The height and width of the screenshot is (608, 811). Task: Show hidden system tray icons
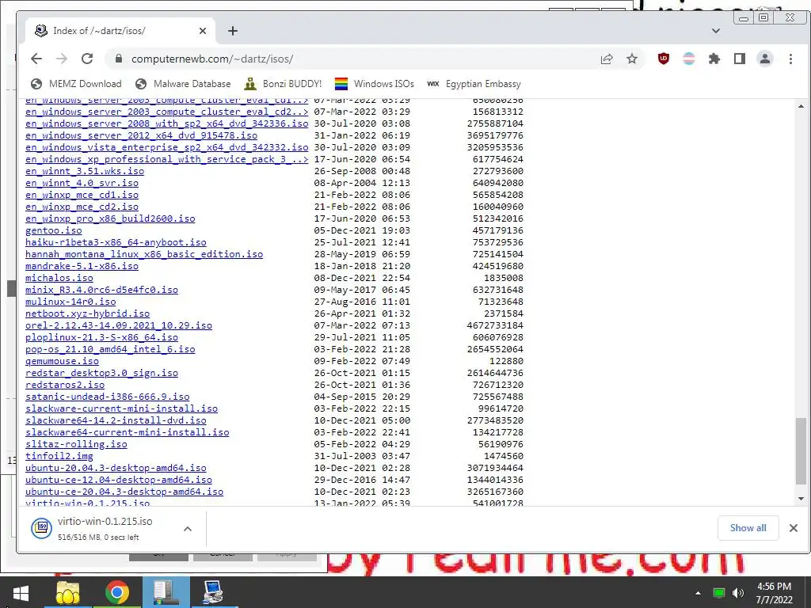point(699,593)
